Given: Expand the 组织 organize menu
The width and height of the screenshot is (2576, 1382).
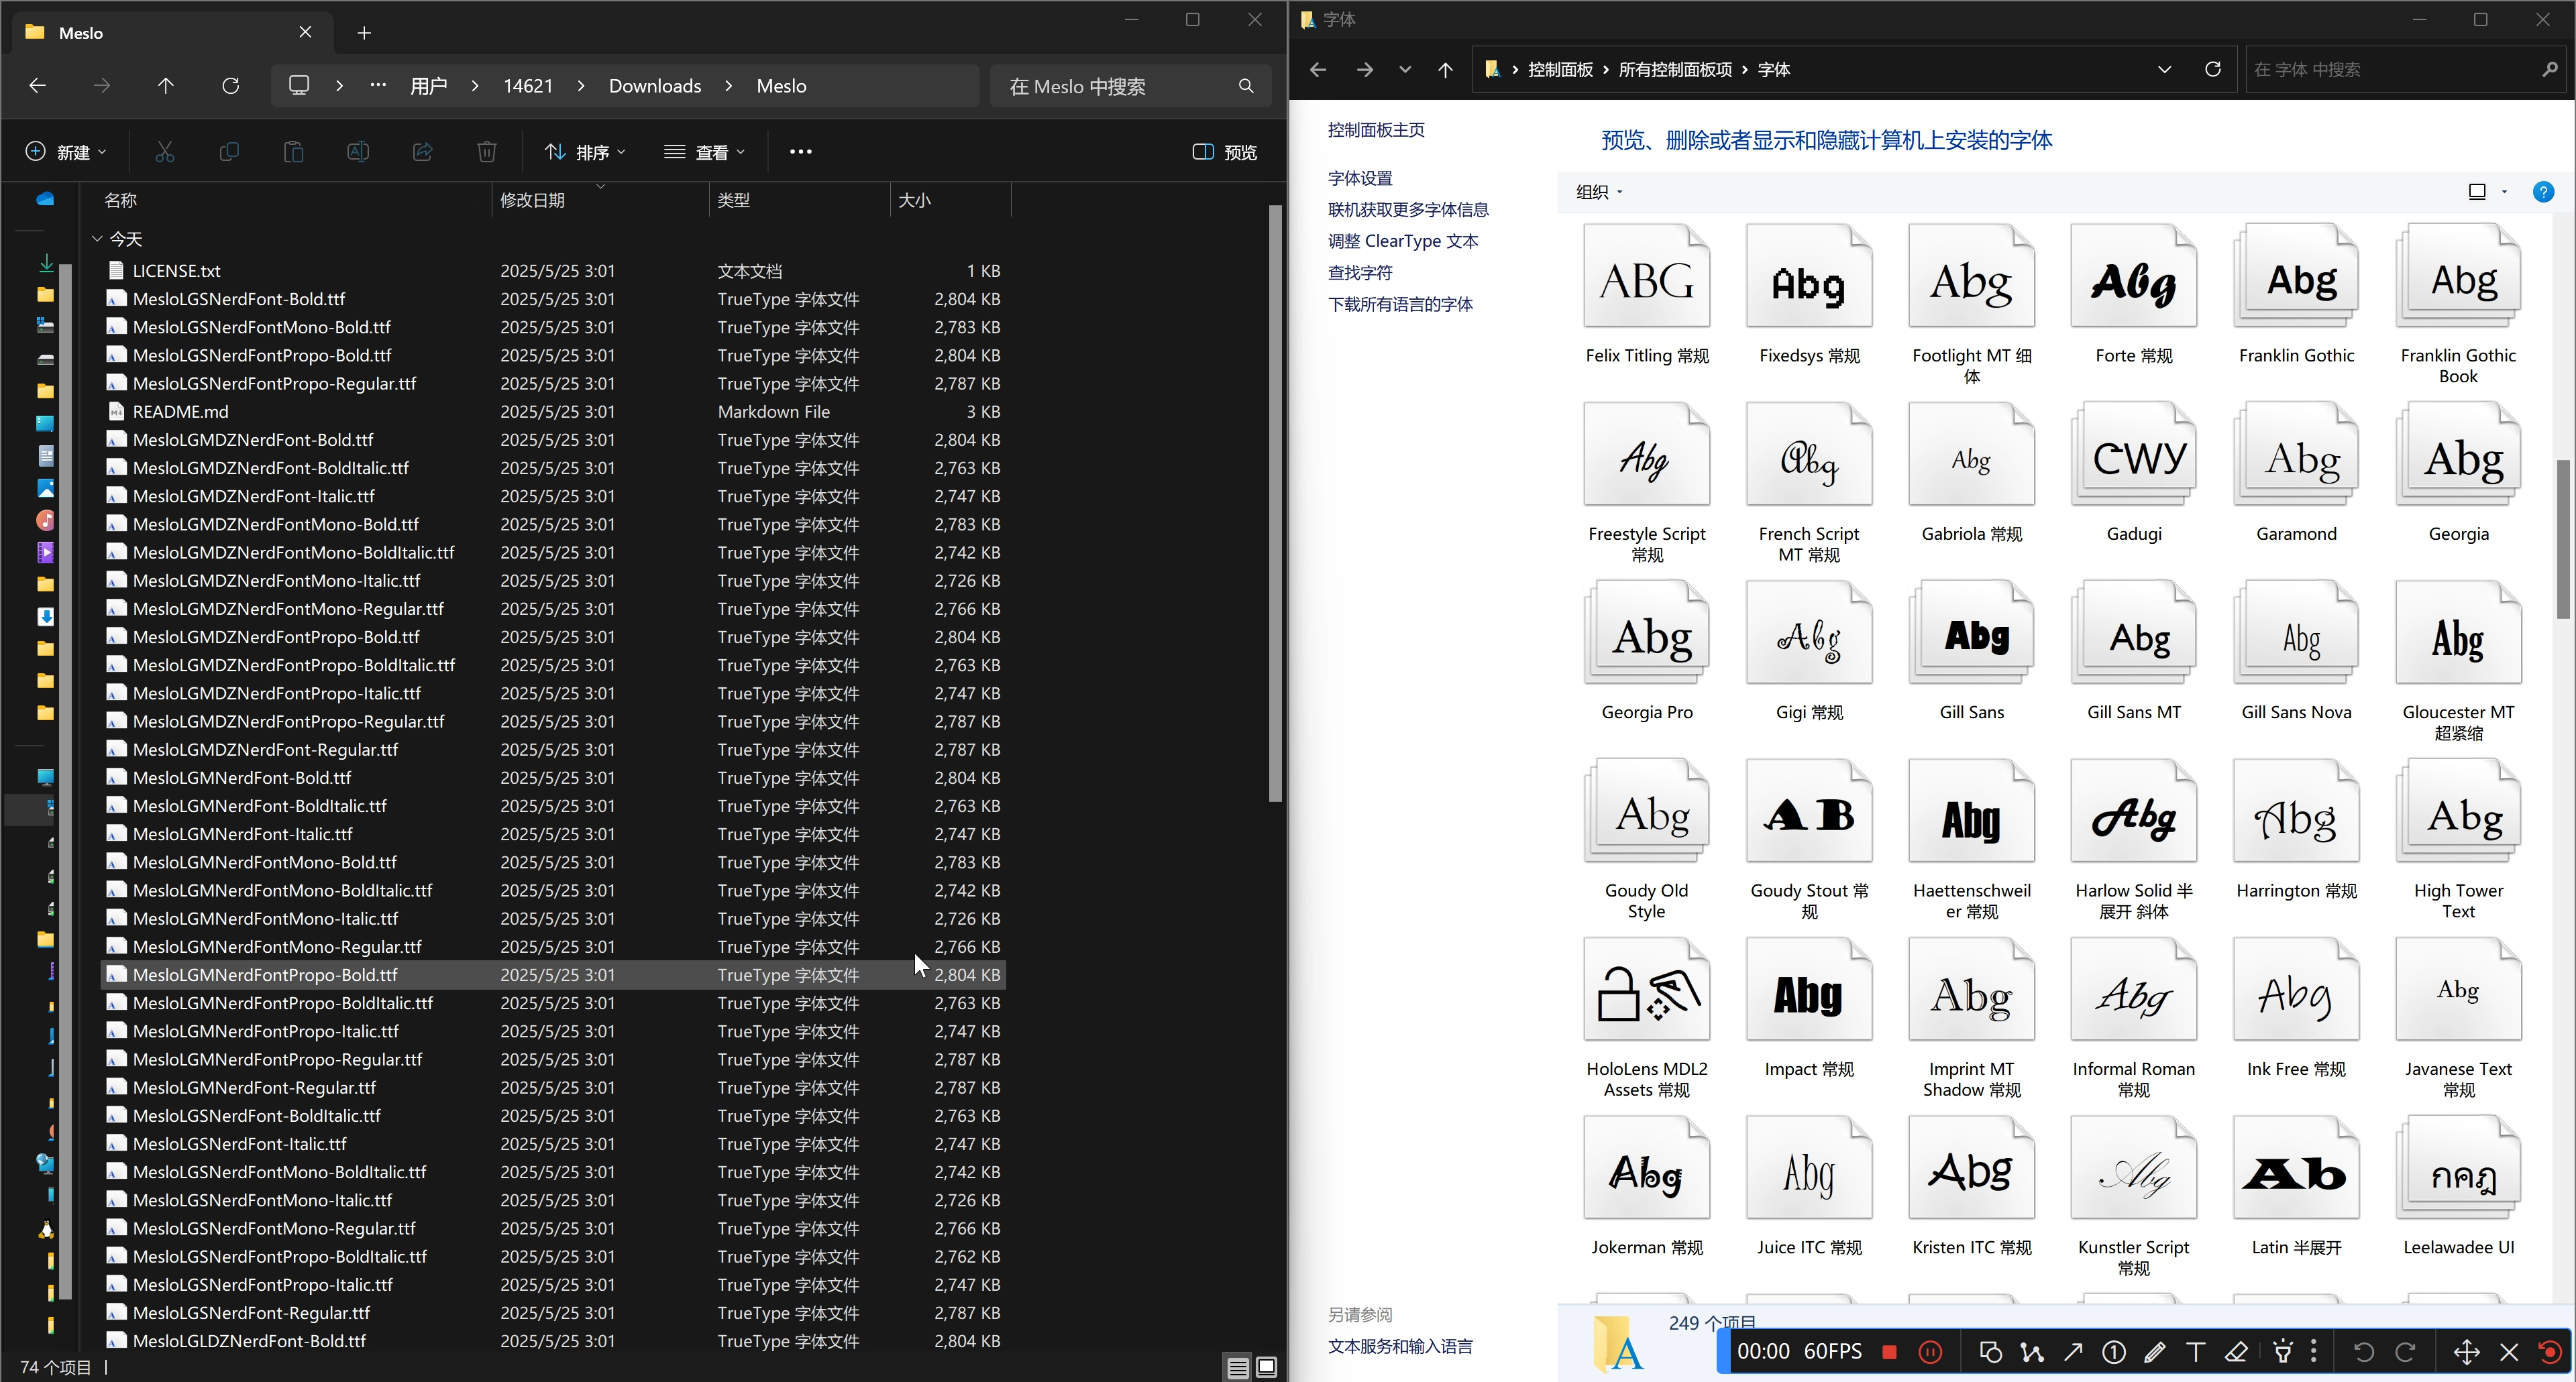Looking at the screenshot, I should pyautogui.click(x=1598, y=192).
